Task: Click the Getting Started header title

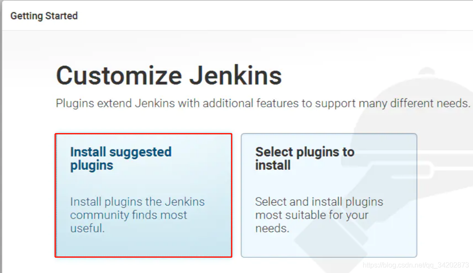Action: click(44, 16)
